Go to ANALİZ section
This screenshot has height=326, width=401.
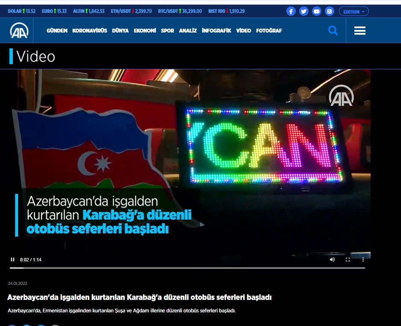(188, 31)
